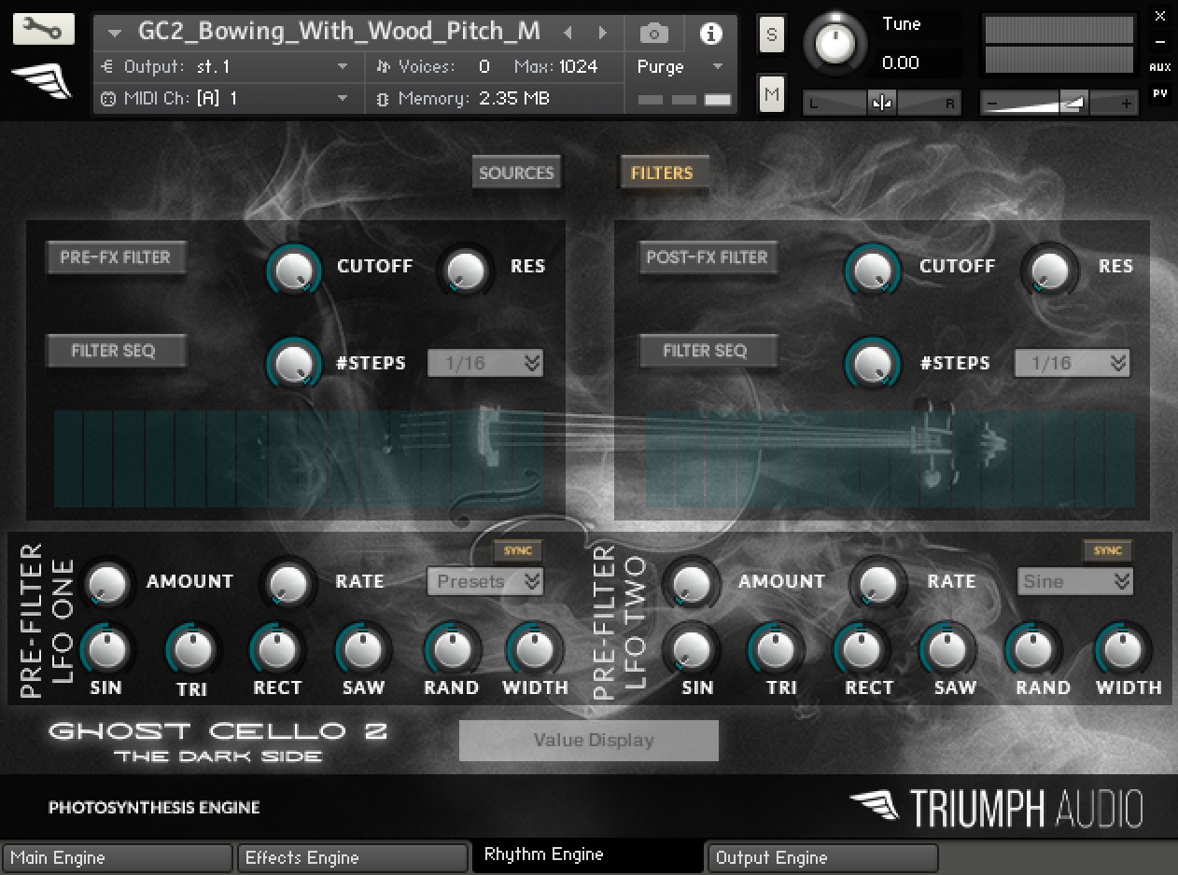Toggle AUX sends view

[1160, 67]
